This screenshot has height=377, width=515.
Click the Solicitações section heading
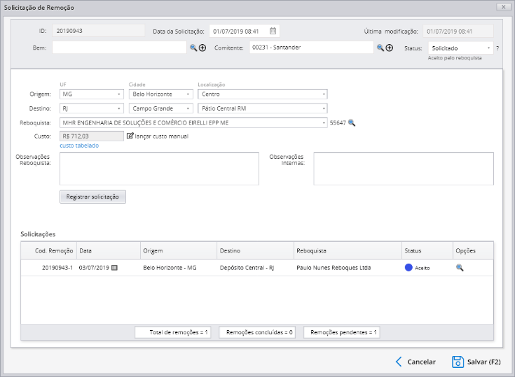38,234
